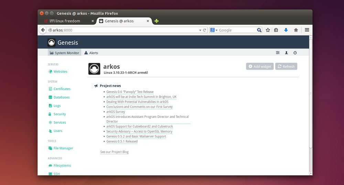Open the Firefox hamburger menu
This screenshot has height=185, width=344.
307,30
